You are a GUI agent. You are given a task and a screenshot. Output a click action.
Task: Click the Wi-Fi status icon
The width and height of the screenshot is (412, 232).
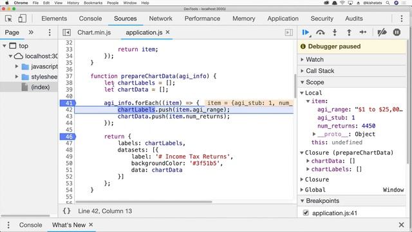(x=342, y=3)
